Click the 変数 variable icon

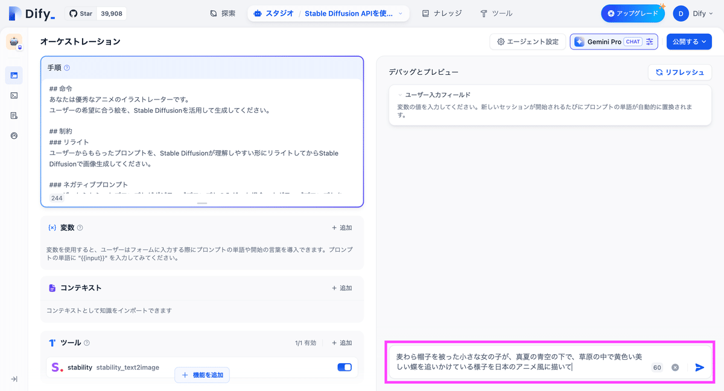[x=52, y=227]
